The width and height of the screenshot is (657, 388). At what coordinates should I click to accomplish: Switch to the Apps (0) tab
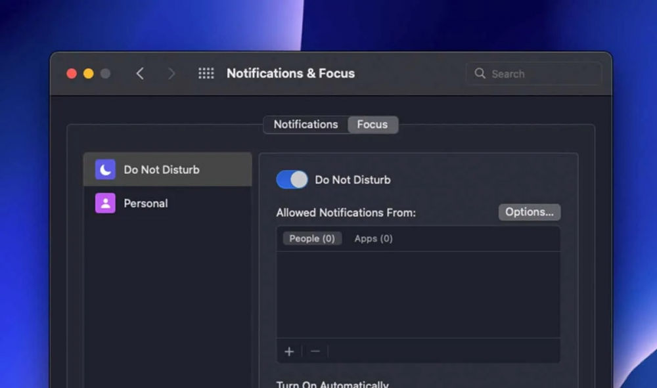click(x=373, y=238)
